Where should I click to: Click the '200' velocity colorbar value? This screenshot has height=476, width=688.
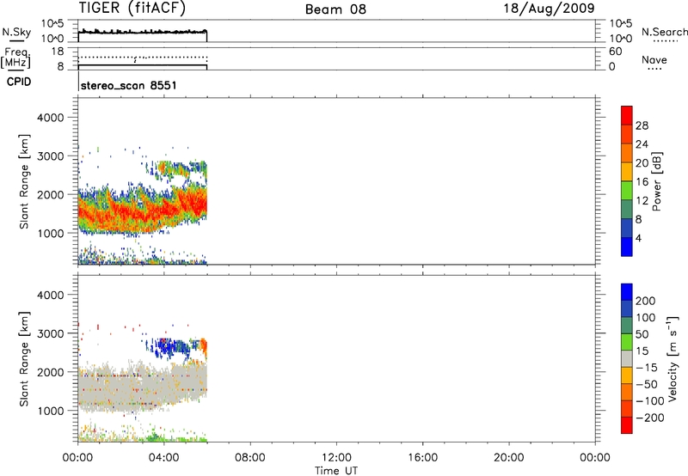click(x=646, y=301)
